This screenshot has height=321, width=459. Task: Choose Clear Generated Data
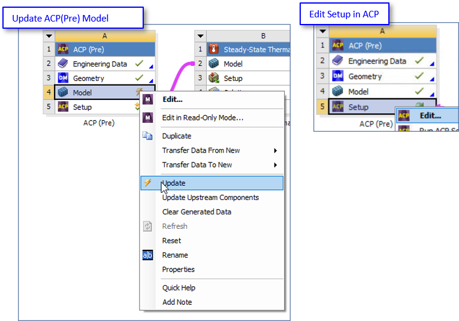pos(212,212)
